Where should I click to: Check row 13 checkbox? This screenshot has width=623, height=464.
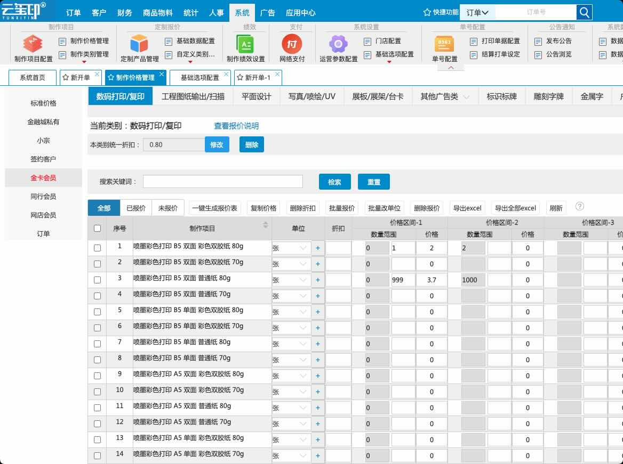97,440
